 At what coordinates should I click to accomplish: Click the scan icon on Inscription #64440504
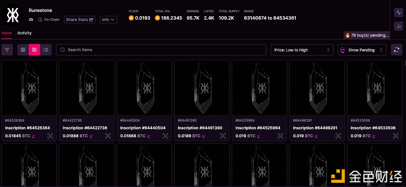click(x=165, y=136)
